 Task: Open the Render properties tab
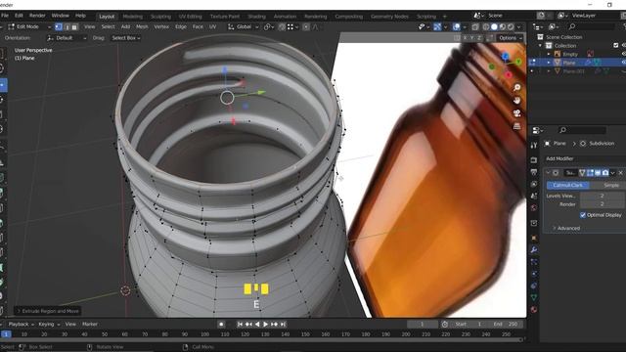pos(534,160)
